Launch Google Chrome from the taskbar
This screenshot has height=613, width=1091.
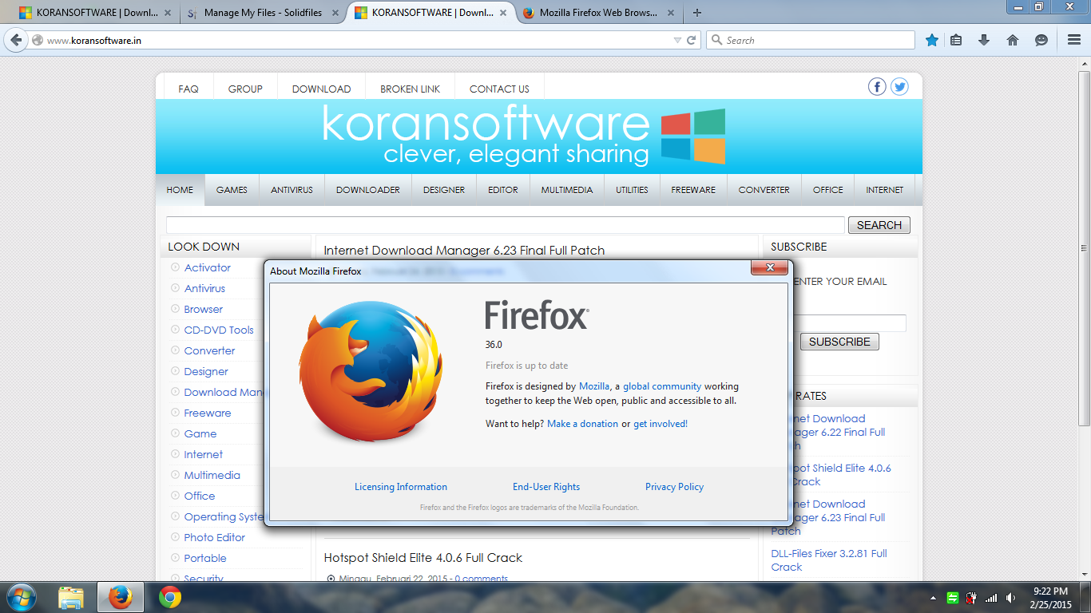tap(169, 597)
